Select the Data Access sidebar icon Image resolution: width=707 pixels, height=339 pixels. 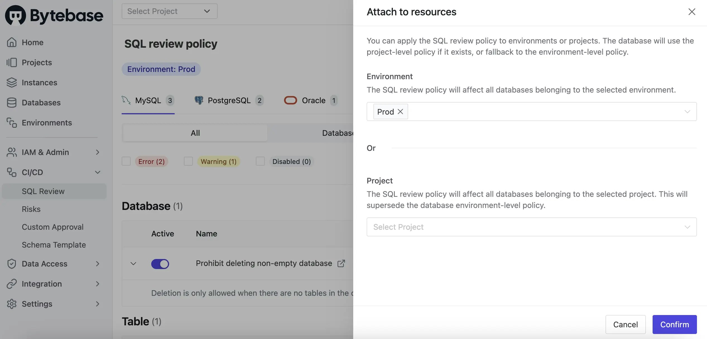coord(12,264)
